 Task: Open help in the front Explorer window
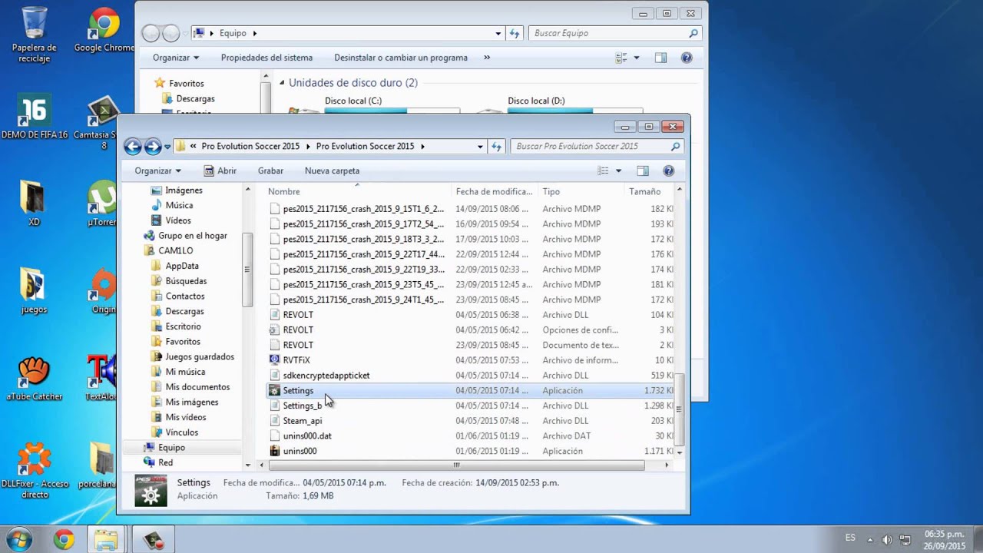point(668,171)
